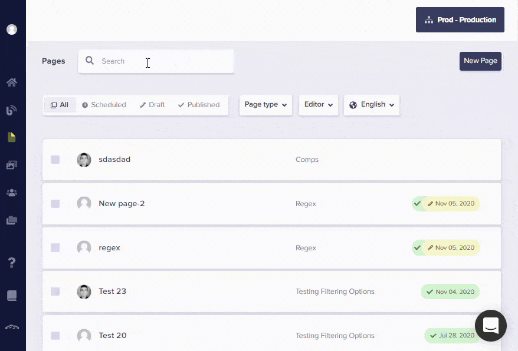Screen dimensions: 518x351
Task: Go to Home via sidebar house icon
Action: [12, 82]
